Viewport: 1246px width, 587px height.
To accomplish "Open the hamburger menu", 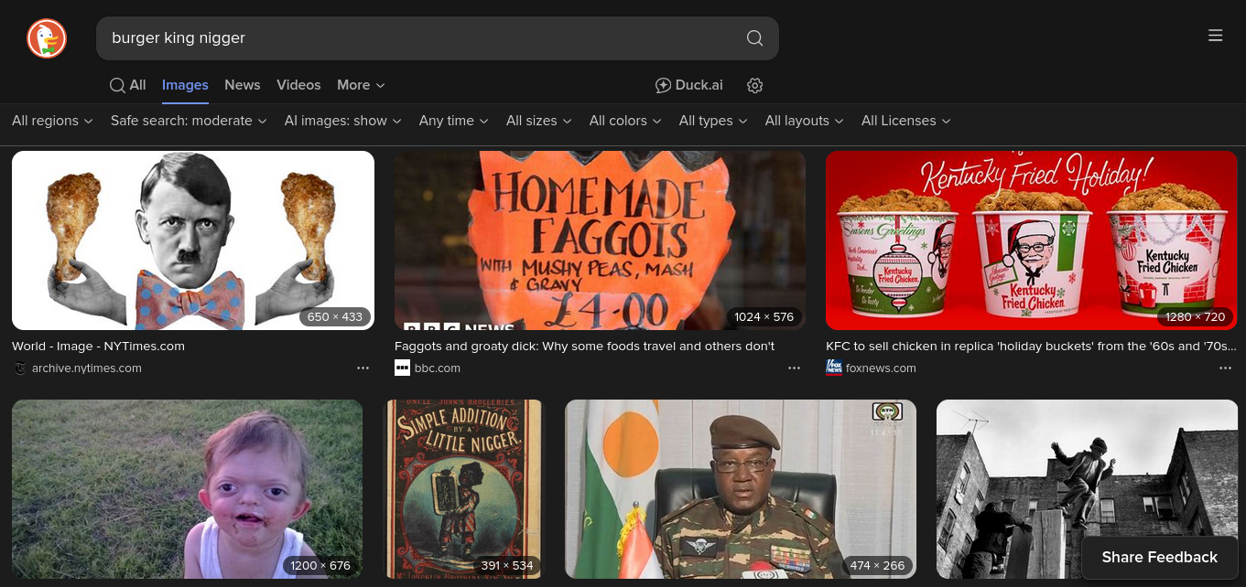I will coord(1215,36).
